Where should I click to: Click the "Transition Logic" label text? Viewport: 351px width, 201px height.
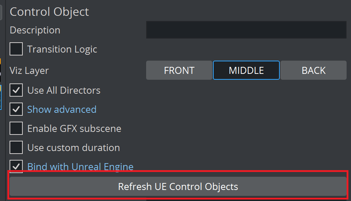(62, 49)
